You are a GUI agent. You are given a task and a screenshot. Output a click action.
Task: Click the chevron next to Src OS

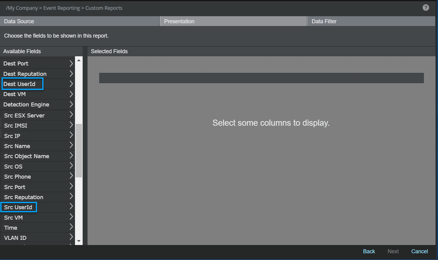(x=71, y=166)
